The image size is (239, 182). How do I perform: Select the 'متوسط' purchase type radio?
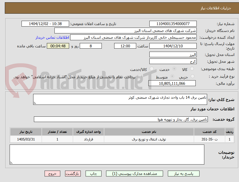pyautogui.click(x=172, y=76)
